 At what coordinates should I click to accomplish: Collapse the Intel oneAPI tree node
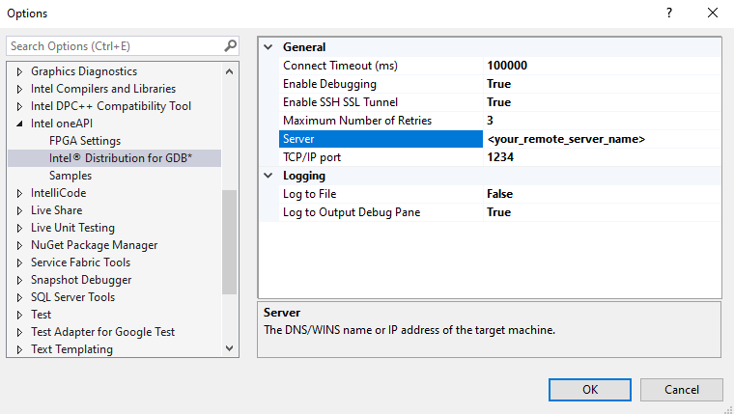coord(19,124)
